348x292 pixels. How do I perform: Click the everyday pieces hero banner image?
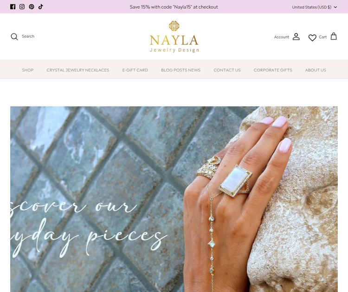(174, 199)
